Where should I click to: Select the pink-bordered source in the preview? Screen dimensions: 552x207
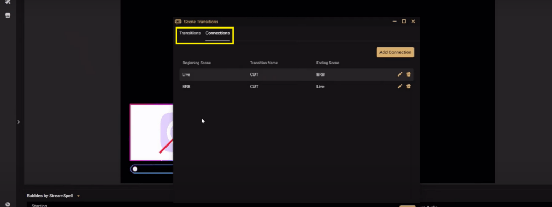point(151,133)
